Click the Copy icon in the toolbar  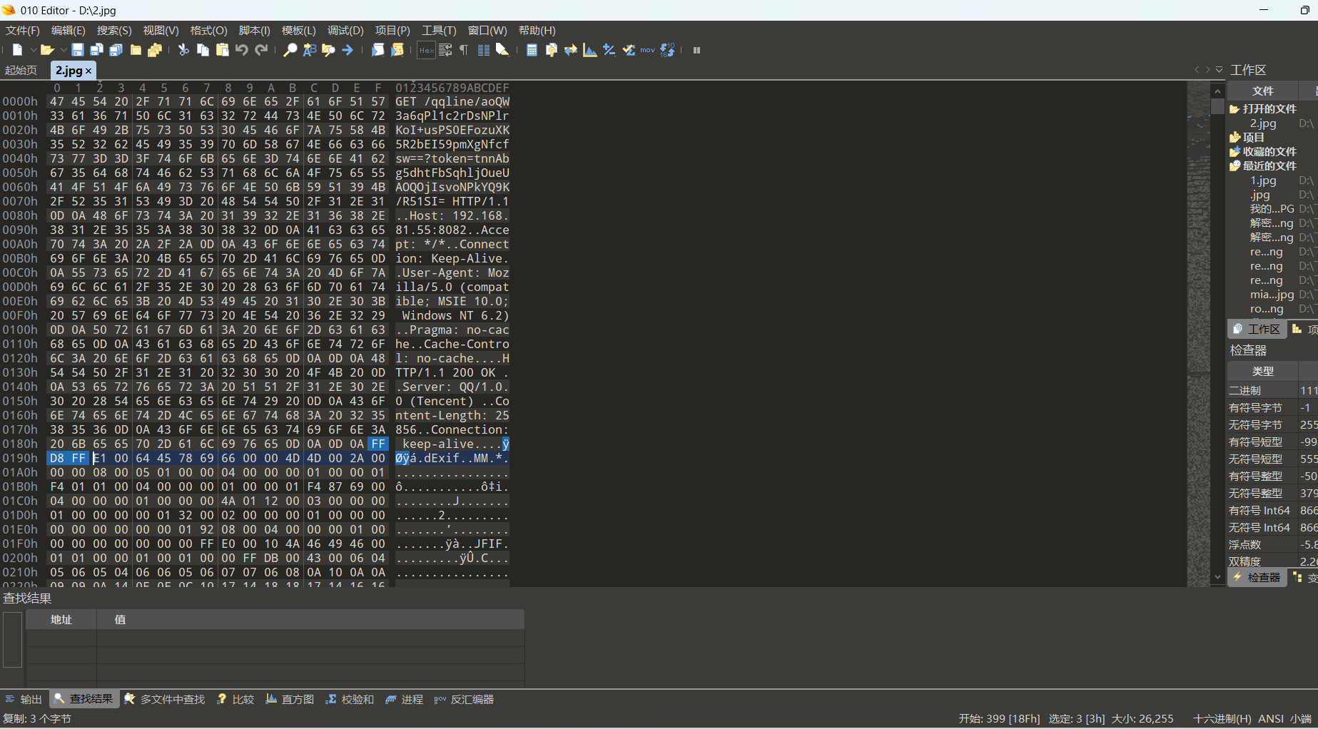(x=203, y=50)
